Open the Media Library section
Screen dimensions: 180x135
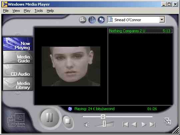[x=18, y=84]
